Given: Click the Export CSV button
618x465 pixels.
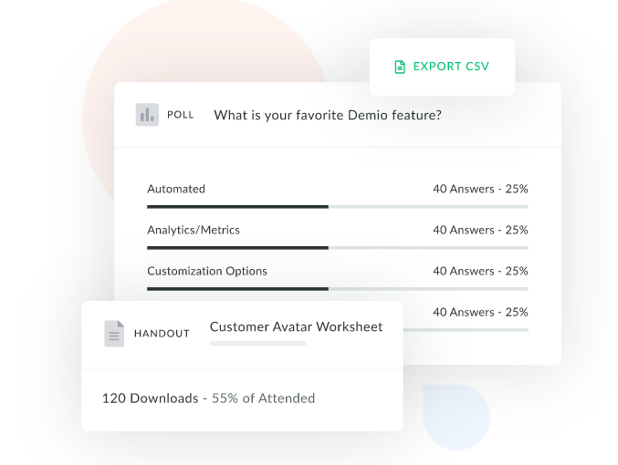Looking at the screenshot, I should [x=442, y=67].
